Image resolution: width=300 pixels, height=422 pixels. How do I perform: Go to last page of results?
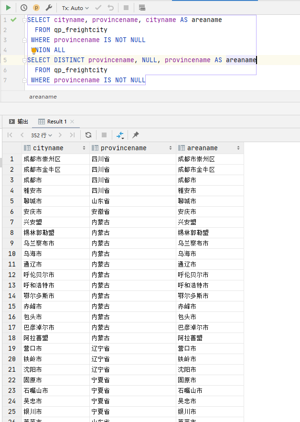pyautogui.click(x=72, y=135)
